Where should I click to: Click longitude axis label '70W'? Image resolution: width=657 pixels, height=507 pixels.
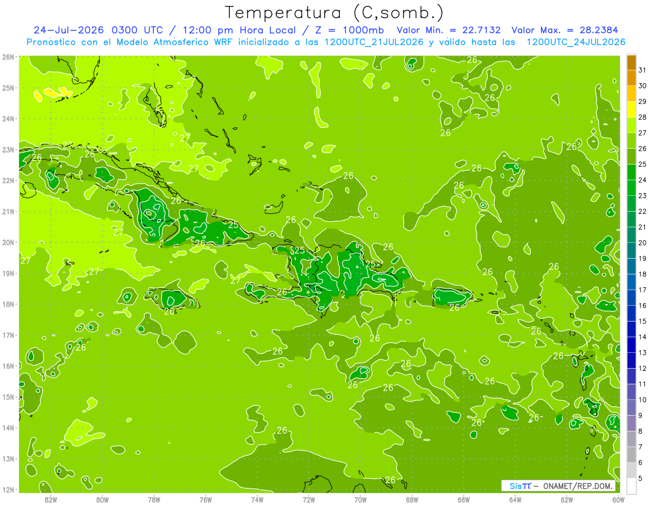click(x=360, y=499)
